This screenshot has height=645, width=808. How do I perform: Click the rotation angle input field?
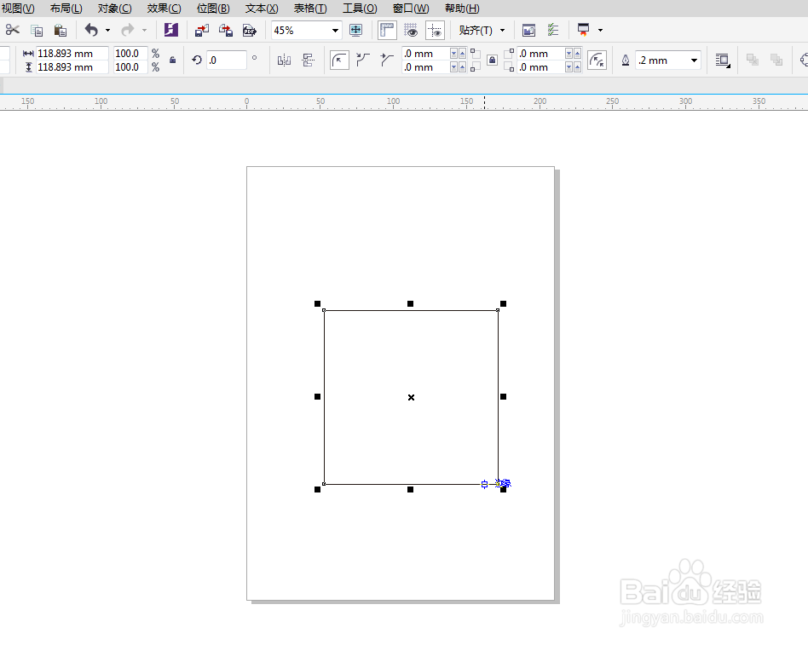click(x=226, y=60)
